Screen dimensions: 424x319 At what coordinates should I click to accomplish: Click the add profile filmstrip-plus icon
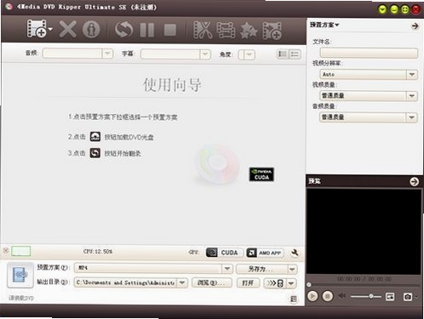(x=272, y=31)
